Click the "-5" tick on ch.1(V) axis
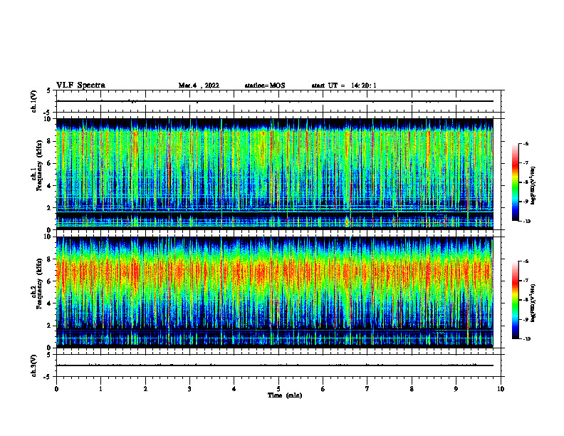564x436 pixels. coord(48,113)
